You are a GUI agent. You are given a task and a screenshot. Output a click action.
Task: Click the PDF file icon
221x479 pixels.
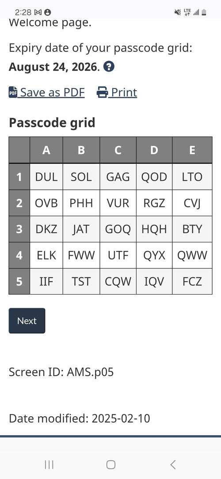point(13,92)
